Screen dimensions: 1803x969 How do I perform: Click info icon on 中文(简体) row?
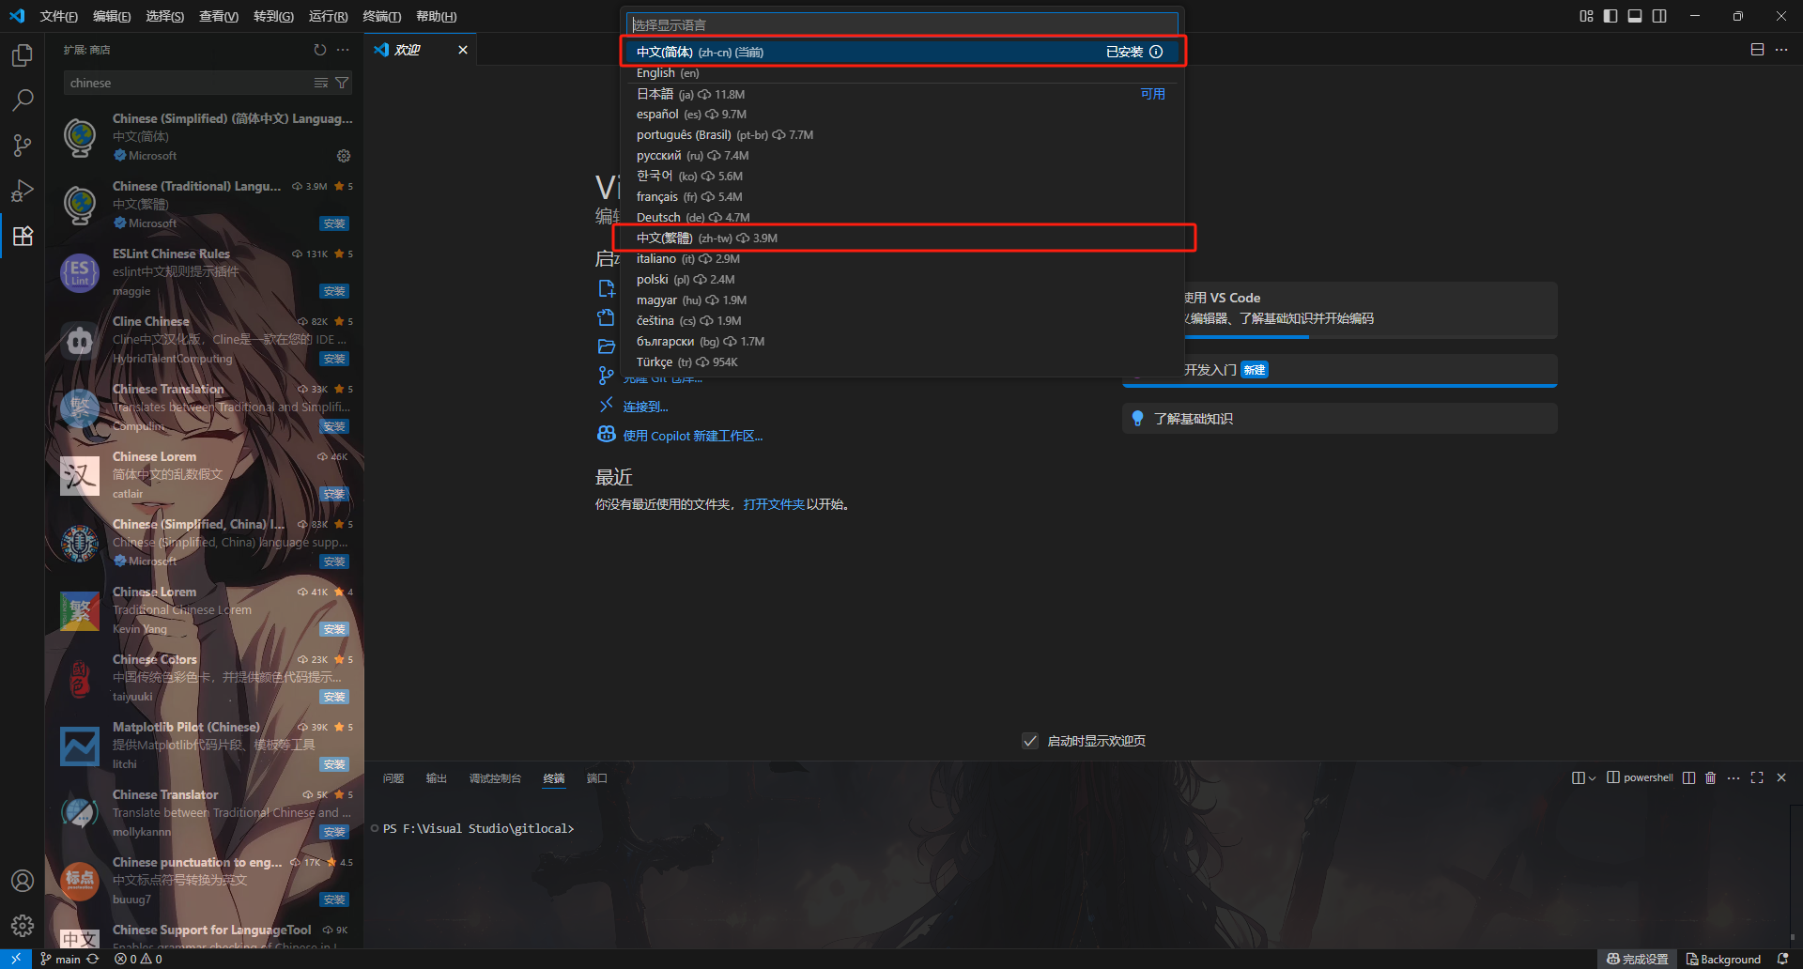click(1156, 53)
